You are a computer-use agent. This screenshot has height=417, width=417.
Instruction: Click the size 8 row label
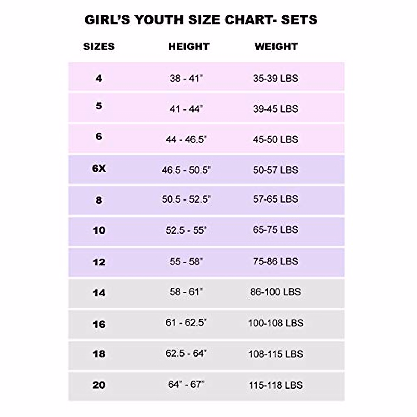(99, 200)
